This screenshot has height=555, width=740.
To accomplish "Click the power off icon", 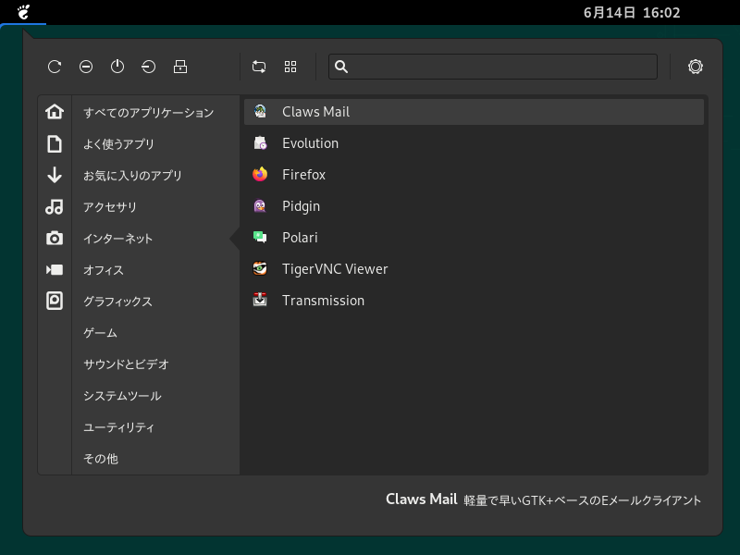I will (117, 67).
